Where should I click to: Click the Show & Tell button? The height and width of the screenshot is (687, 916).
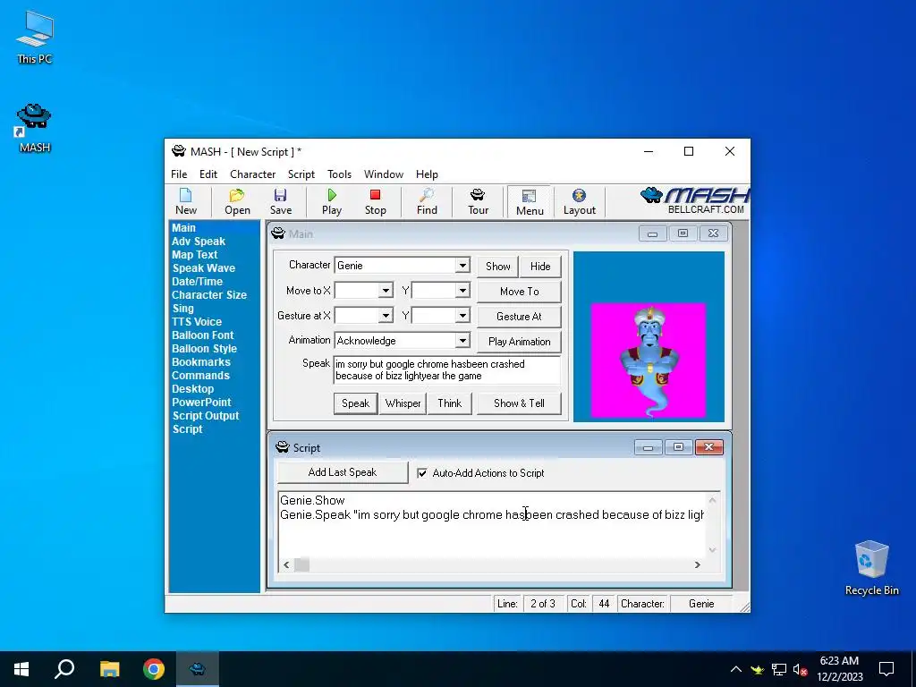point(519,403)
